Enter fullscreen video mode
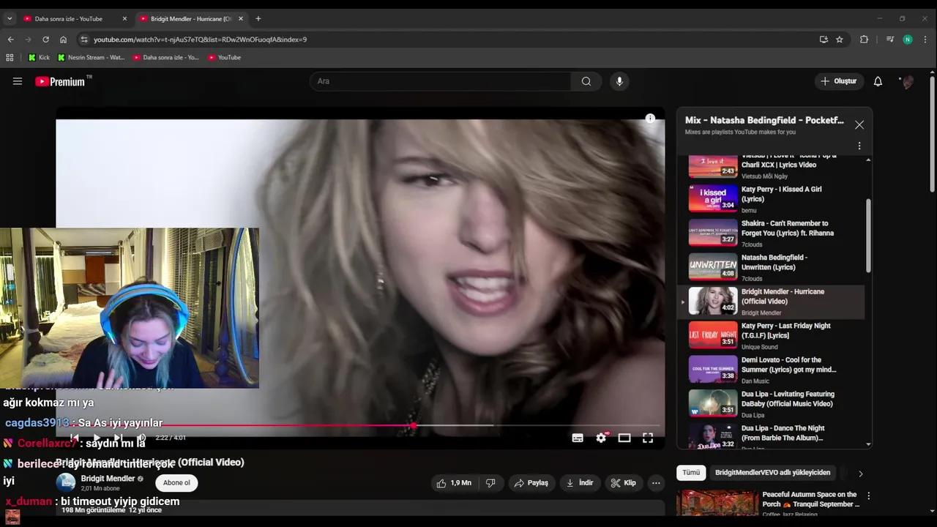 coord(648,438)
